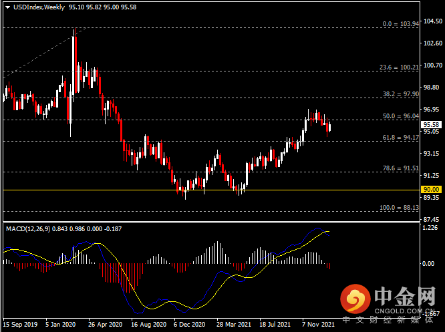
Task: Select the Fibonacci label 61.8 = 94.17
Action: tap(400, 138)
